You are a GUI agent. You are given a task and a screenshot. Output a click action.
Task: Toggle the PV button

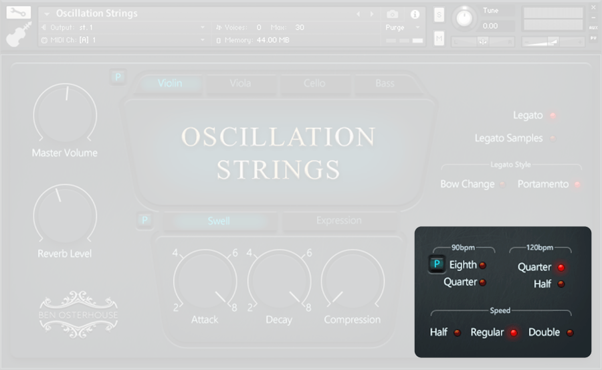tap(593, 38)
